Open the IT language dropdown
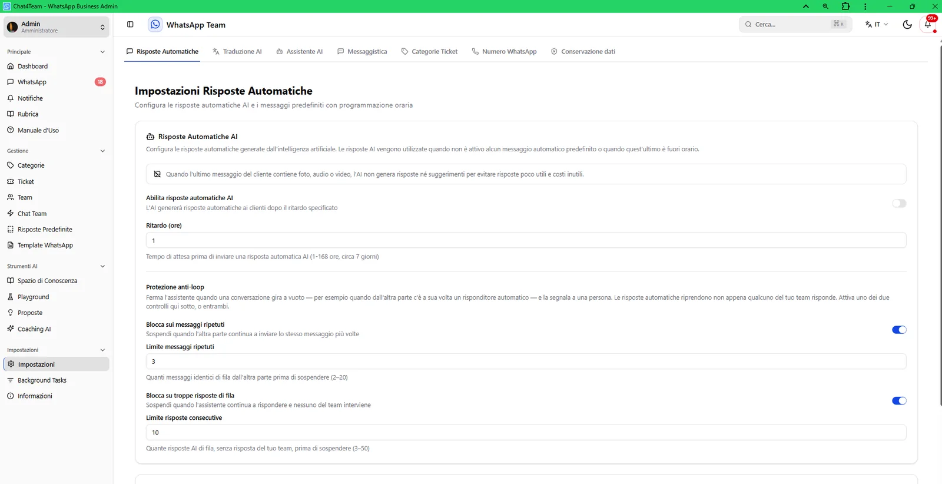 [877, 24]
